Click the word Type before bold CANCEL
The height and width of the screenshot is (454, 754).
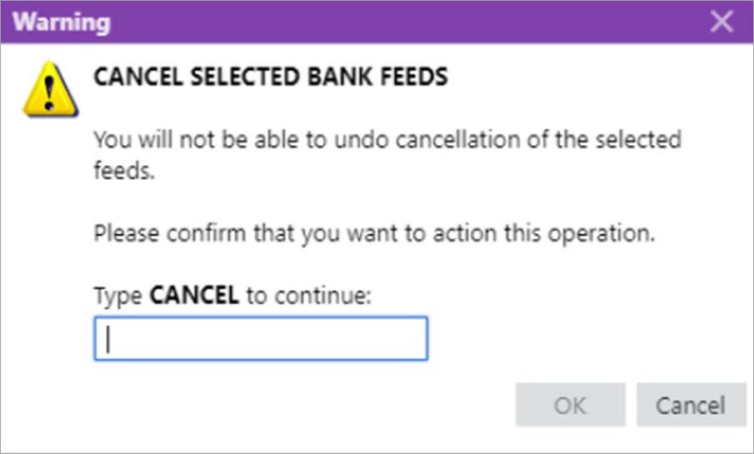click(x=117, y=297)
